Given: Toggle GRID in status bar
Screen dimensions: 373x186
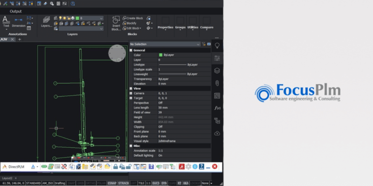Looking at the screenshot, I should pyautogui.click(x=80, y=183).
